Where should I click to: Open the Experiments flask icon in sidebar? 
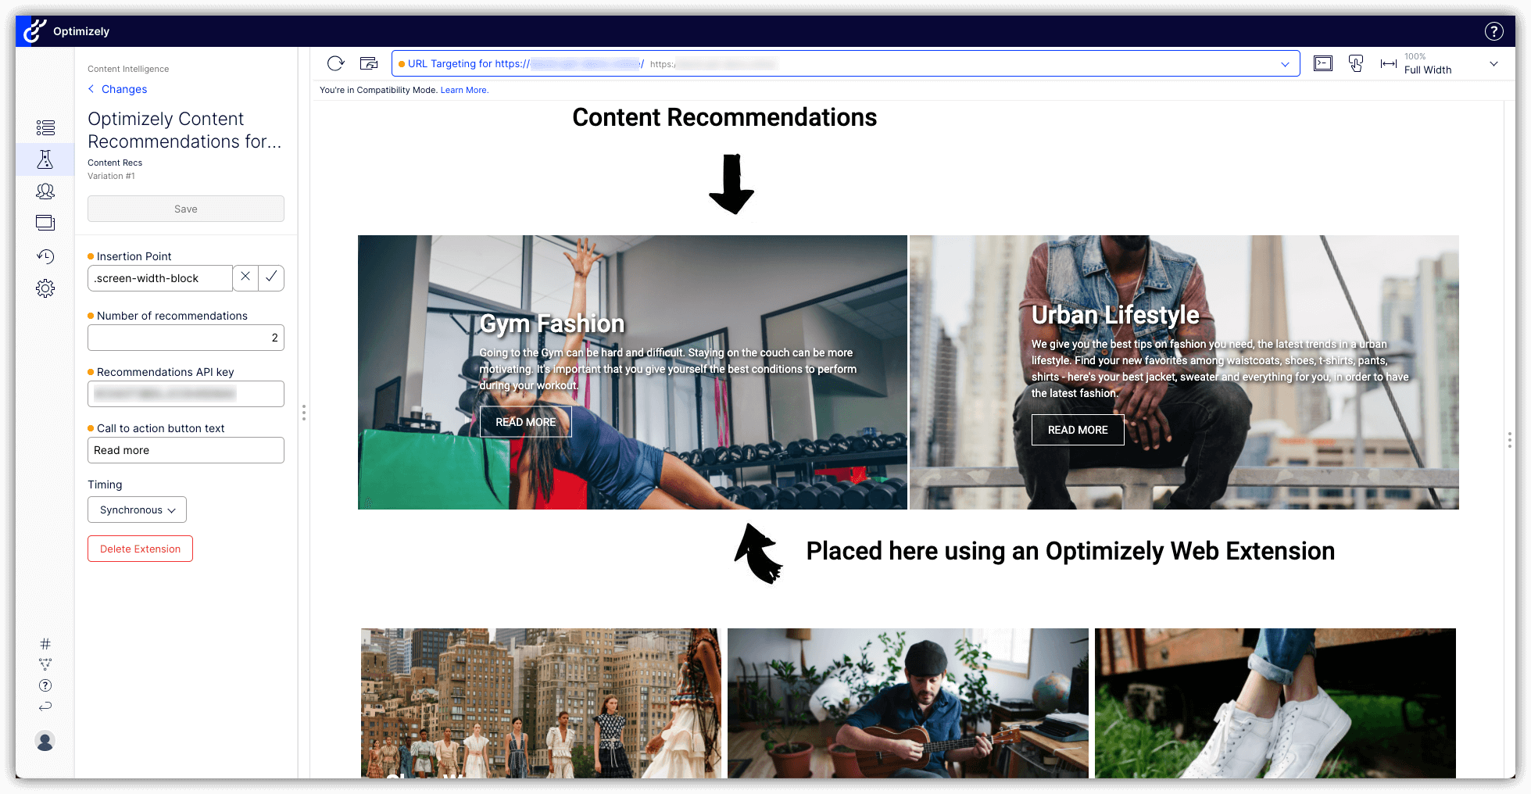click(x=45, y=159)
